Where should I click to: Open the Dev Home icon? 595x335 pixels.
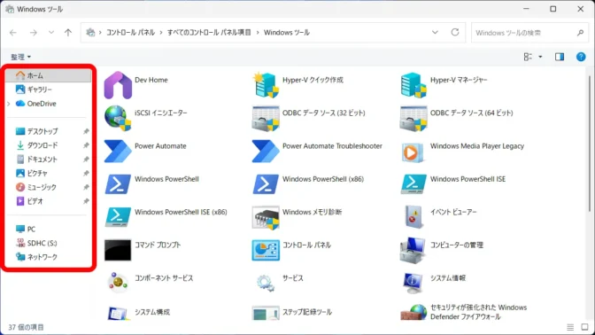pyautogui.click(x=118, y=85)
